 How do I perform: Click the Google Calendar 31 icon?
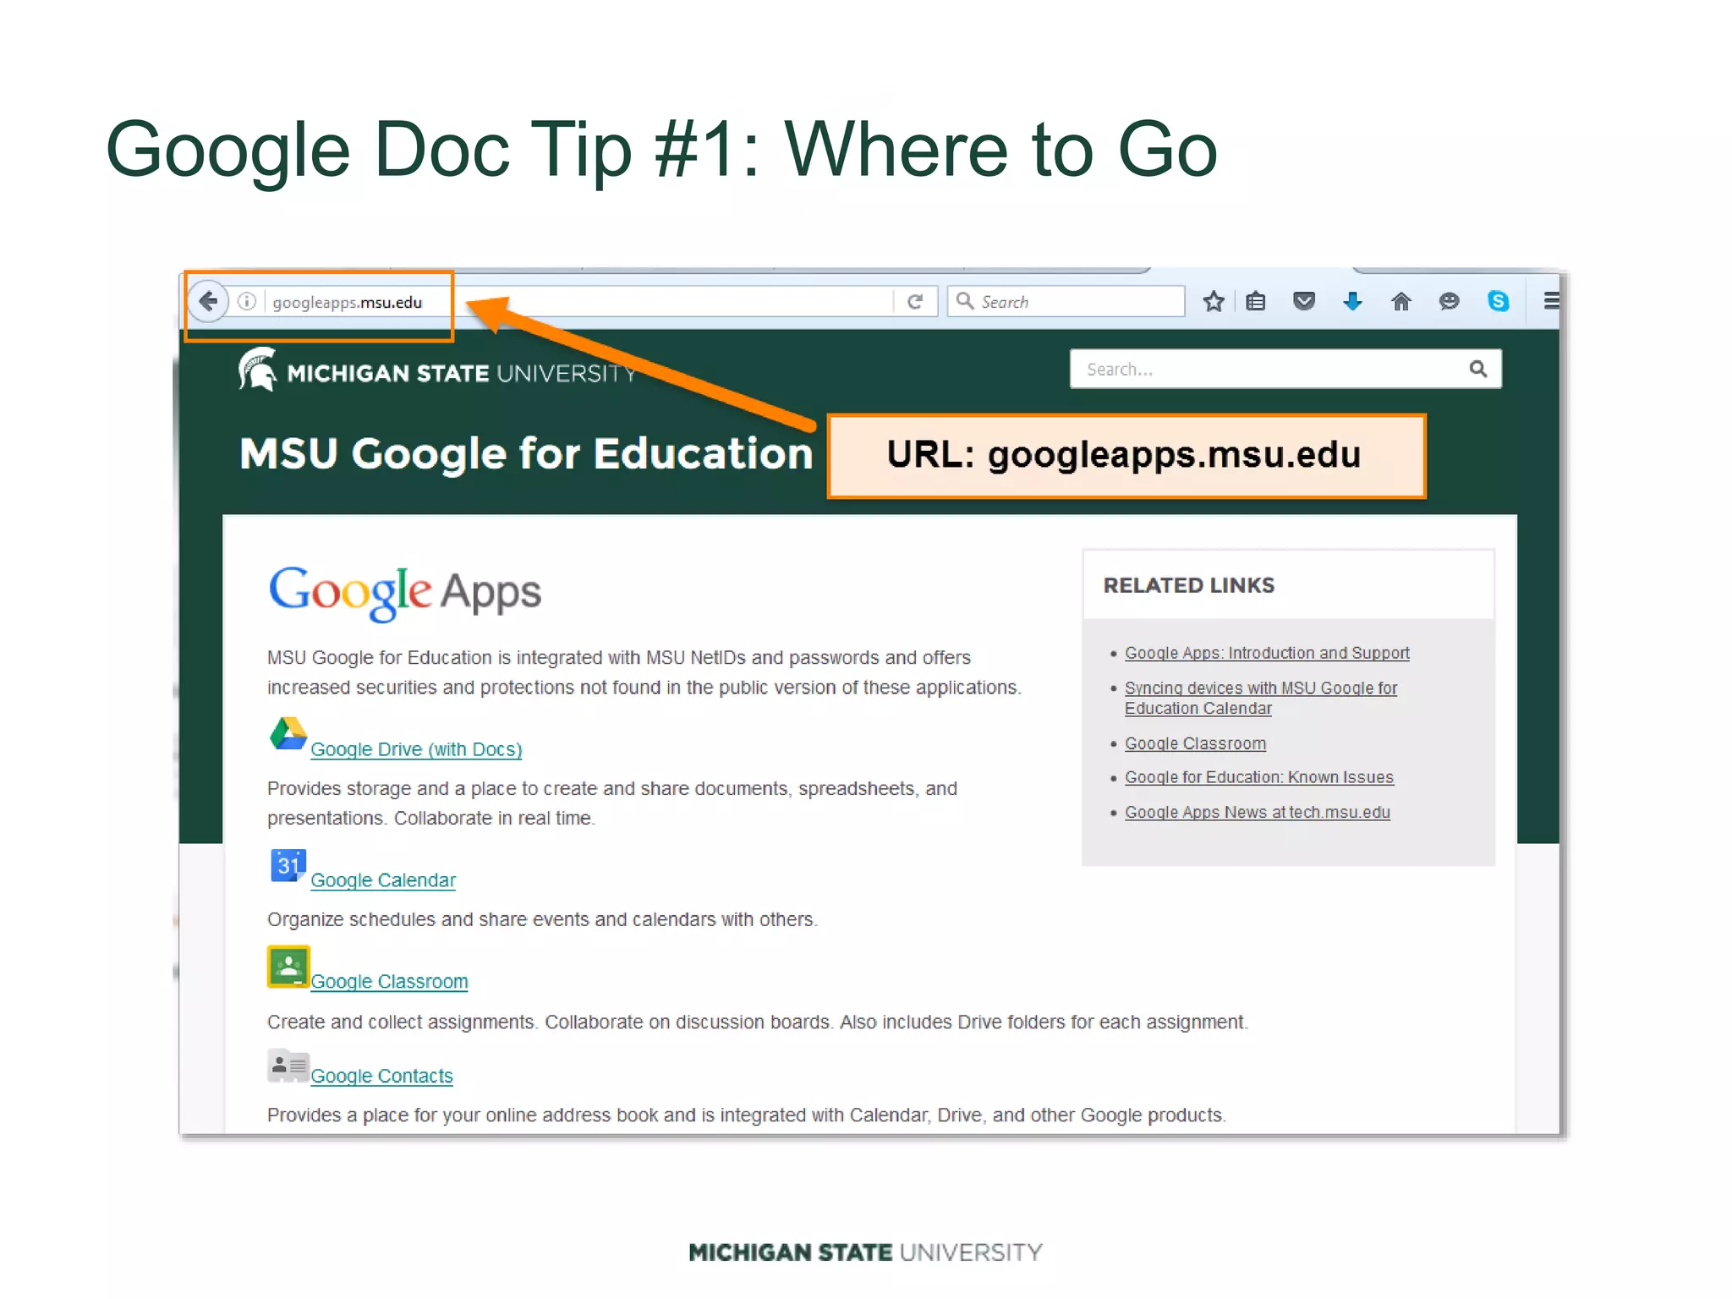[x=288, y=865]
